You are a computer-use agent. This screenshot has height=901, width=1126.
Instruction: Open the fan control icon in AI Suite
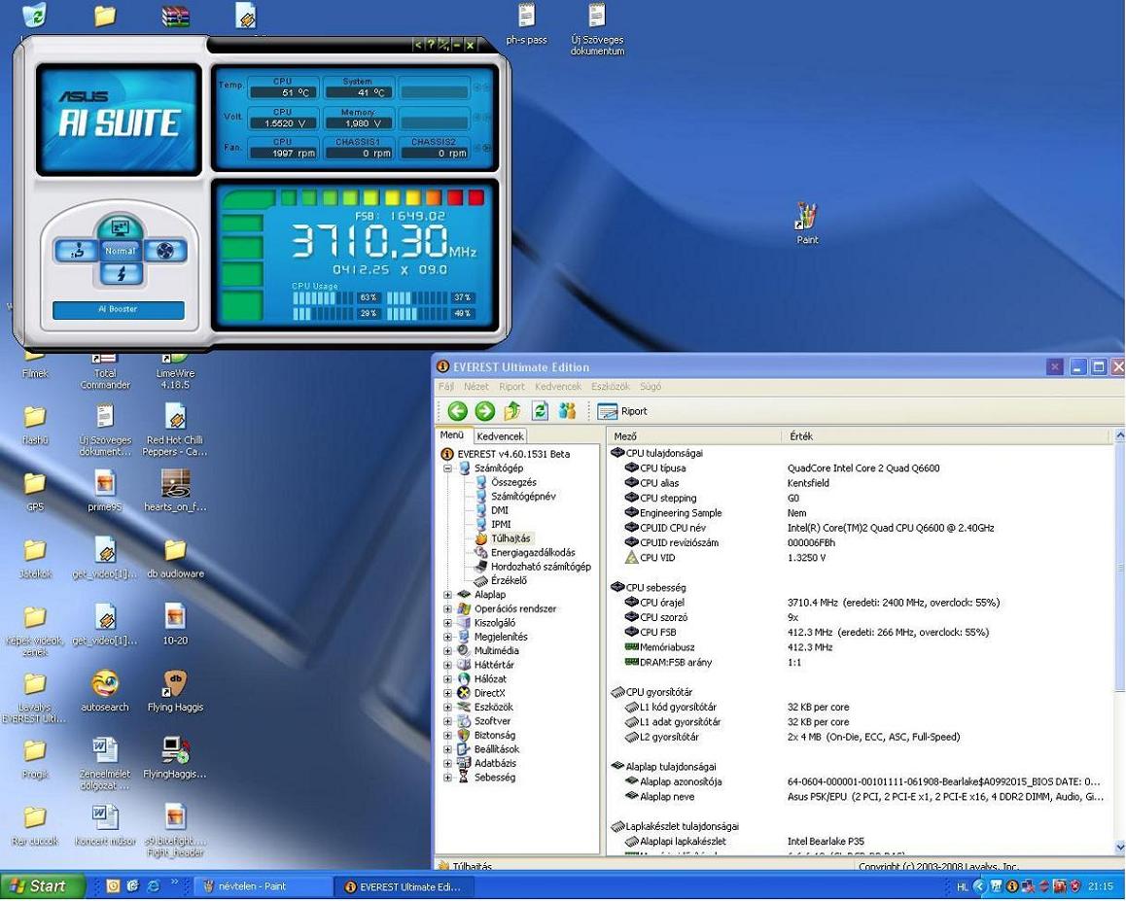164,251
